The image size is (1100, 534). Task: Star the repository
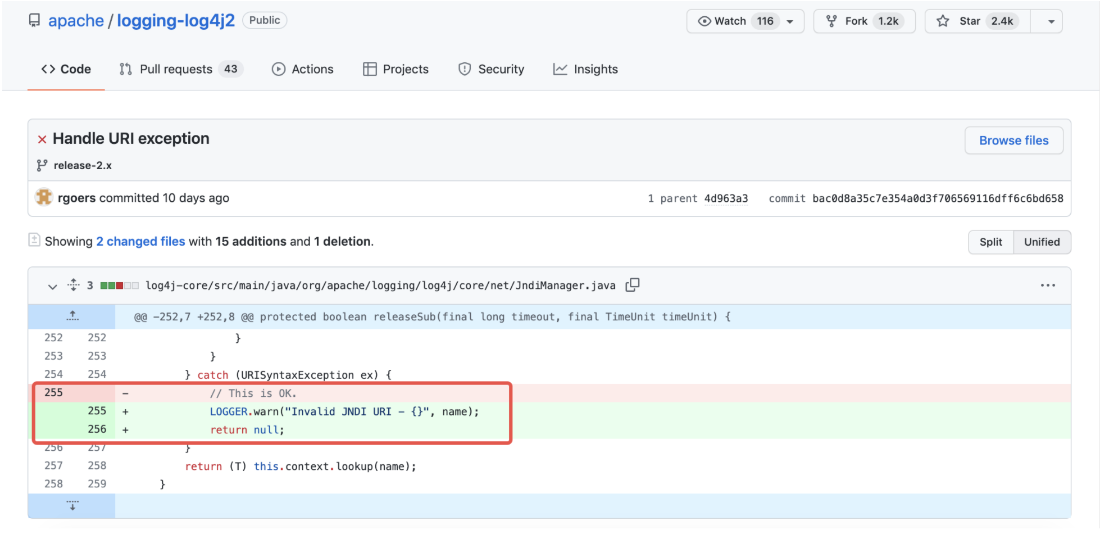(x=978, y=21)
